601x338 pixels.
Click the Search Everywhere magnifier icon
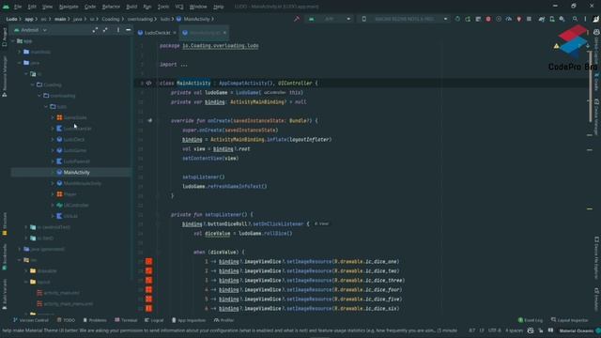tap(575, 19)
